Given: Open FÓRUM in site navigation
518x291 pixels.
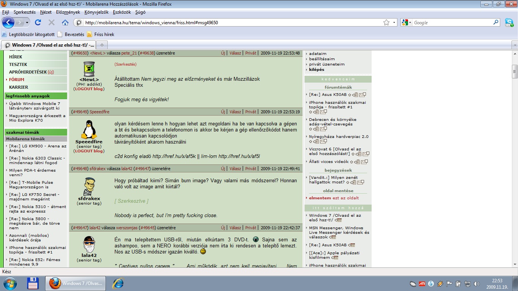Looking at the screenshot, I should point(17,80).
